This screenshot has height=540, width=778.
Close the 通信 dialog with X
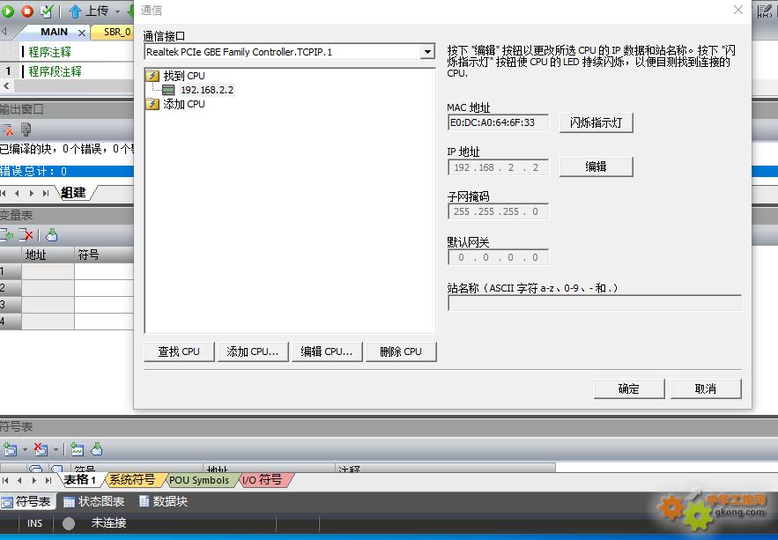(x=738, y=10)
